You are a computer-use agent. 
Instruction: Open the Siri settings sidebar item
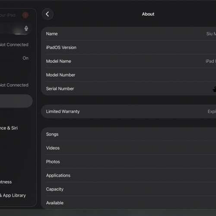pos(16,128)
